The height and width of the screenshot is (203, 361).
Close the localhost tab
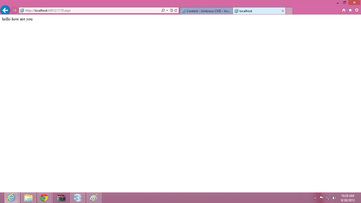coord(283,11)
